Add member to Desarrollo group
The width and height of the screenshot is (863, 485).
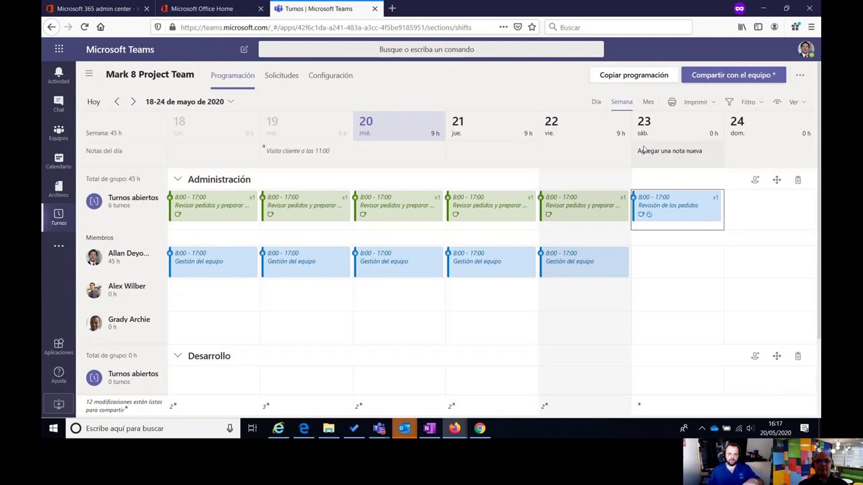(755, 356)
